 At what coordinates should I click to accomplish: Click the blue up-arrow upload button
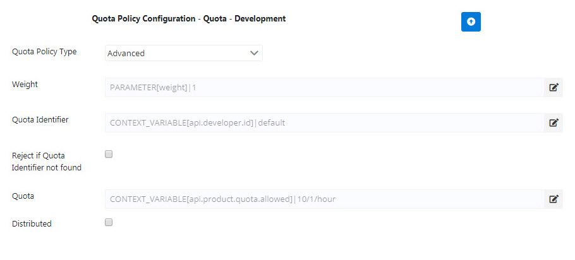(471, 21)
